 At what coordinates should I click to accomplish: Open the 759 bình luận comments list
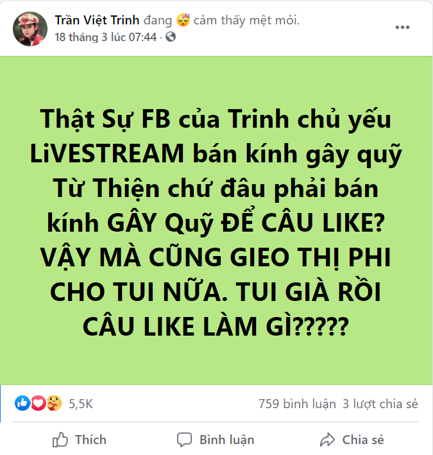point(297,404)
